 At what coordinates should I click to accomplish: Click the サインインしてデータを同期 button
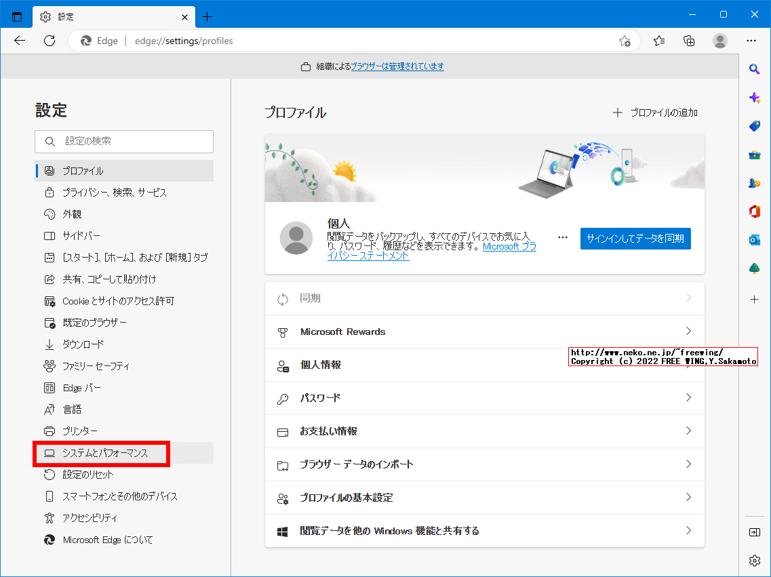[x=635, y=239]
